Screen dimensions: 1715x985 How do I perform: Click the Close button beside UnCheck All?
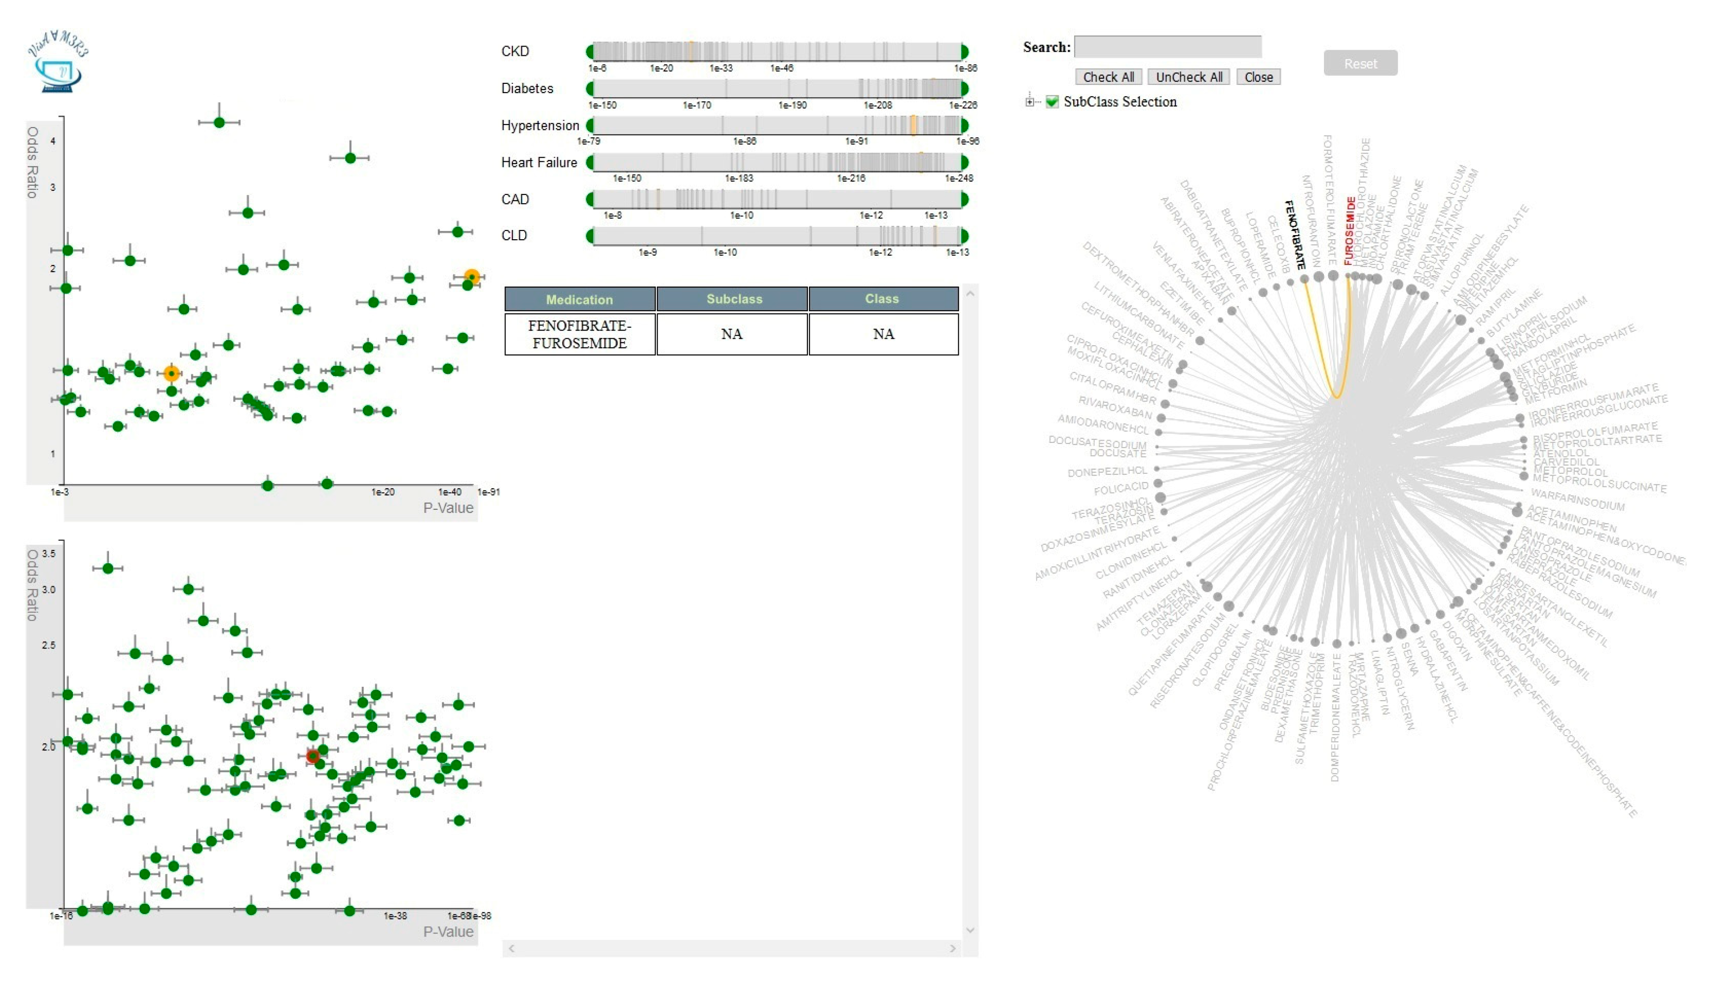tap(1258, 77)
